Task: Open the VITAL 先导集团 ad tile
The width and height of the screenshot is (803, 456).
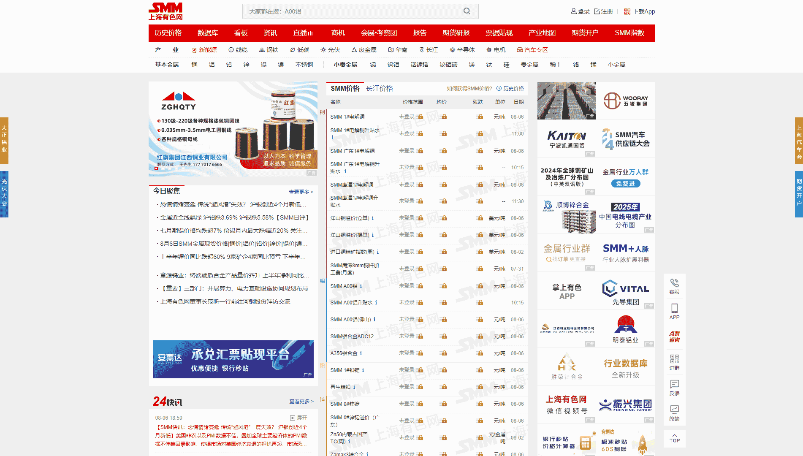Action: (x=625, y=291)
